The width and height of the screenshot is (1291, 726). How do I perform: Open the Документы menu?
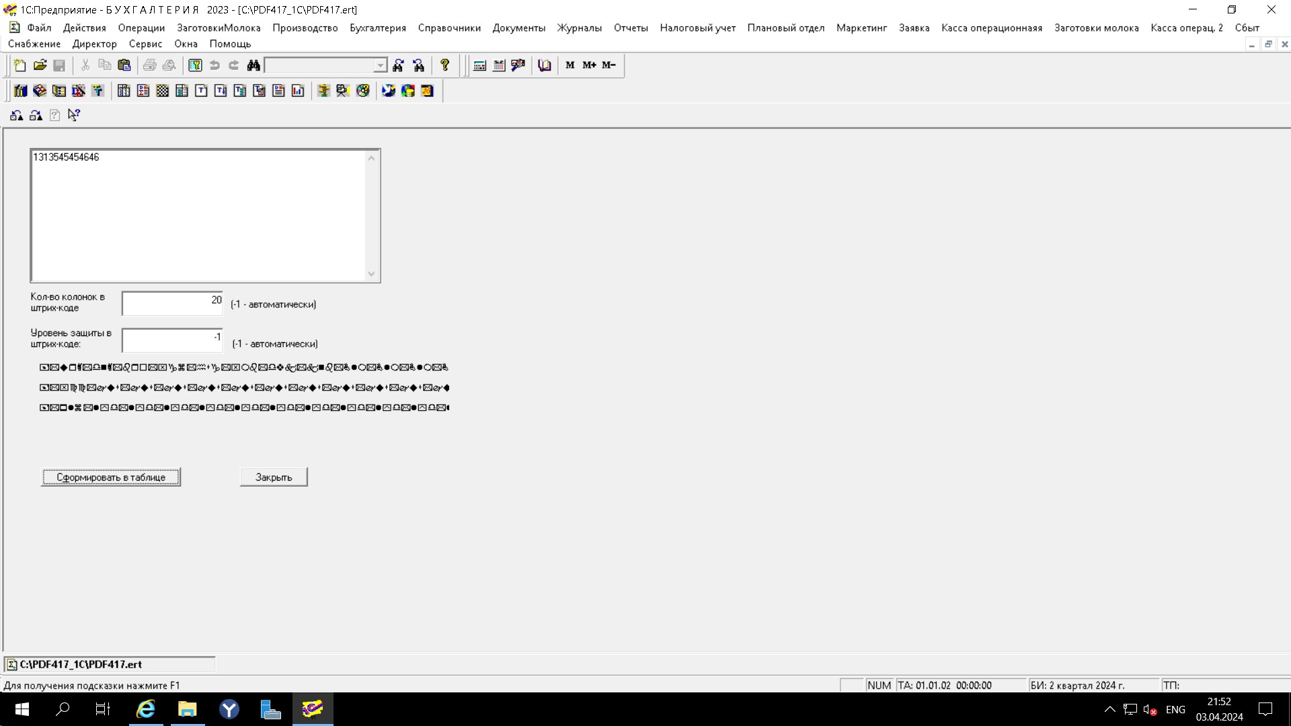[519, 28]
